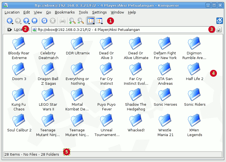Select the Soul Calibur 2 folder

coord(19,123)
